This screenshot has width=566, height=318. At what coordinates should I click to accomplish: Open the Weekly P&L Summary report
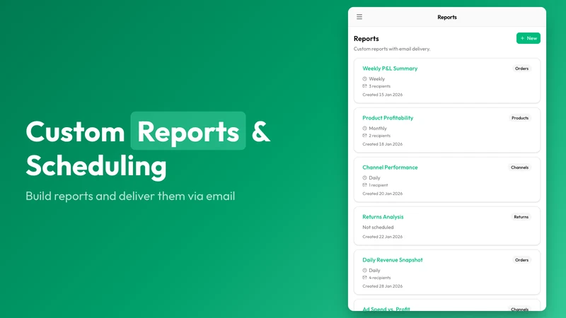pyautogui.click(x=390, y=69)
